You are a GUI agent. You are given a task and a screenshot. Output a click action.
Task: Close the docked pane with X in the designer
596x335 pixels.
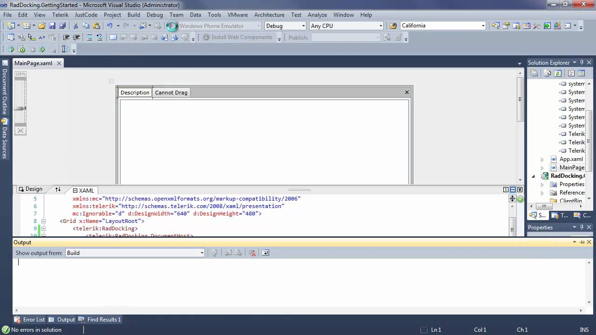point(407,92)
